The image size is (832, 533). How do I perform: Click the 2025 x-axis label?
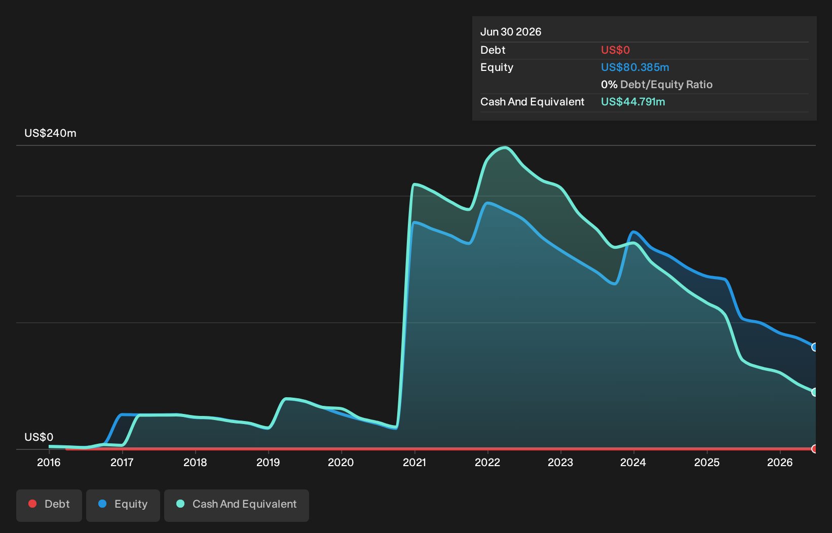pos(707,463)
